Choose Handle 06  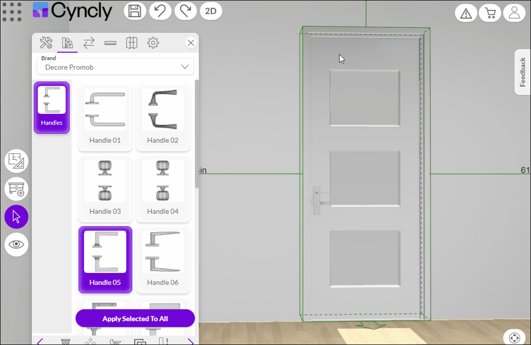click(163, 260)
